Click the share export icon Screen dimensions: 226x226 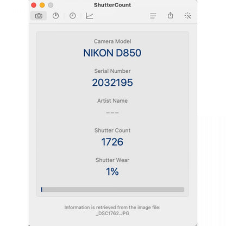[170, 16]
